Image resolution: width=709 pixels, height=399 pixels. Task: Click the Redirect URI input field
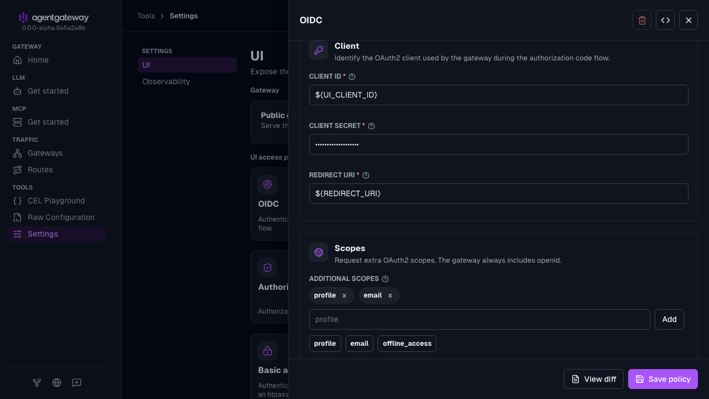pos(499,193)
